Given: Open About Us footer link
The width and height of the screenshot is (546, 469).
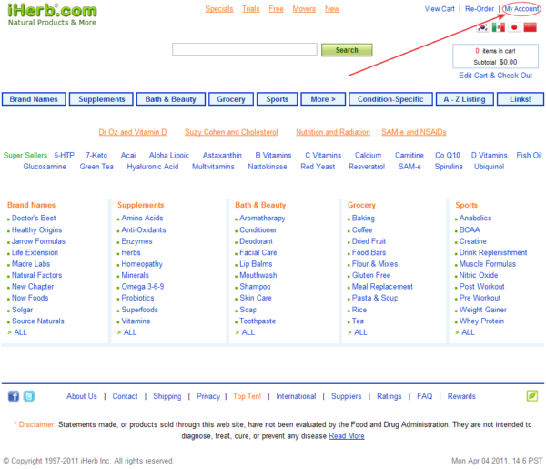Looking at the screenshot, I should click(x=82, y=396).
